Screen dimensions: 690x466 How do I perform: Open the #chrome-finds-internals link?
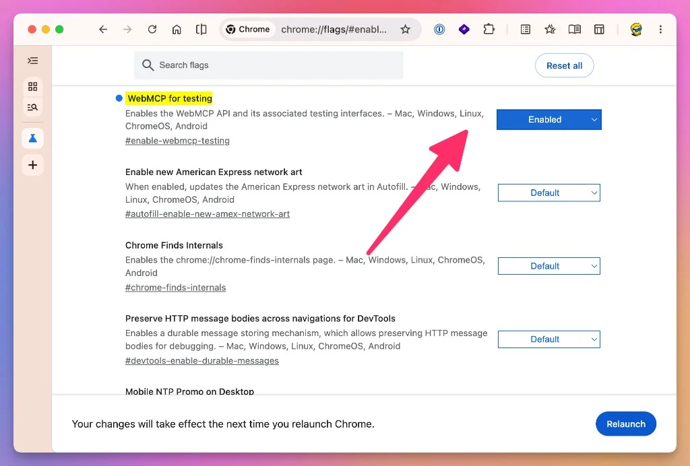pyautogui.click(x=175, y=288)
